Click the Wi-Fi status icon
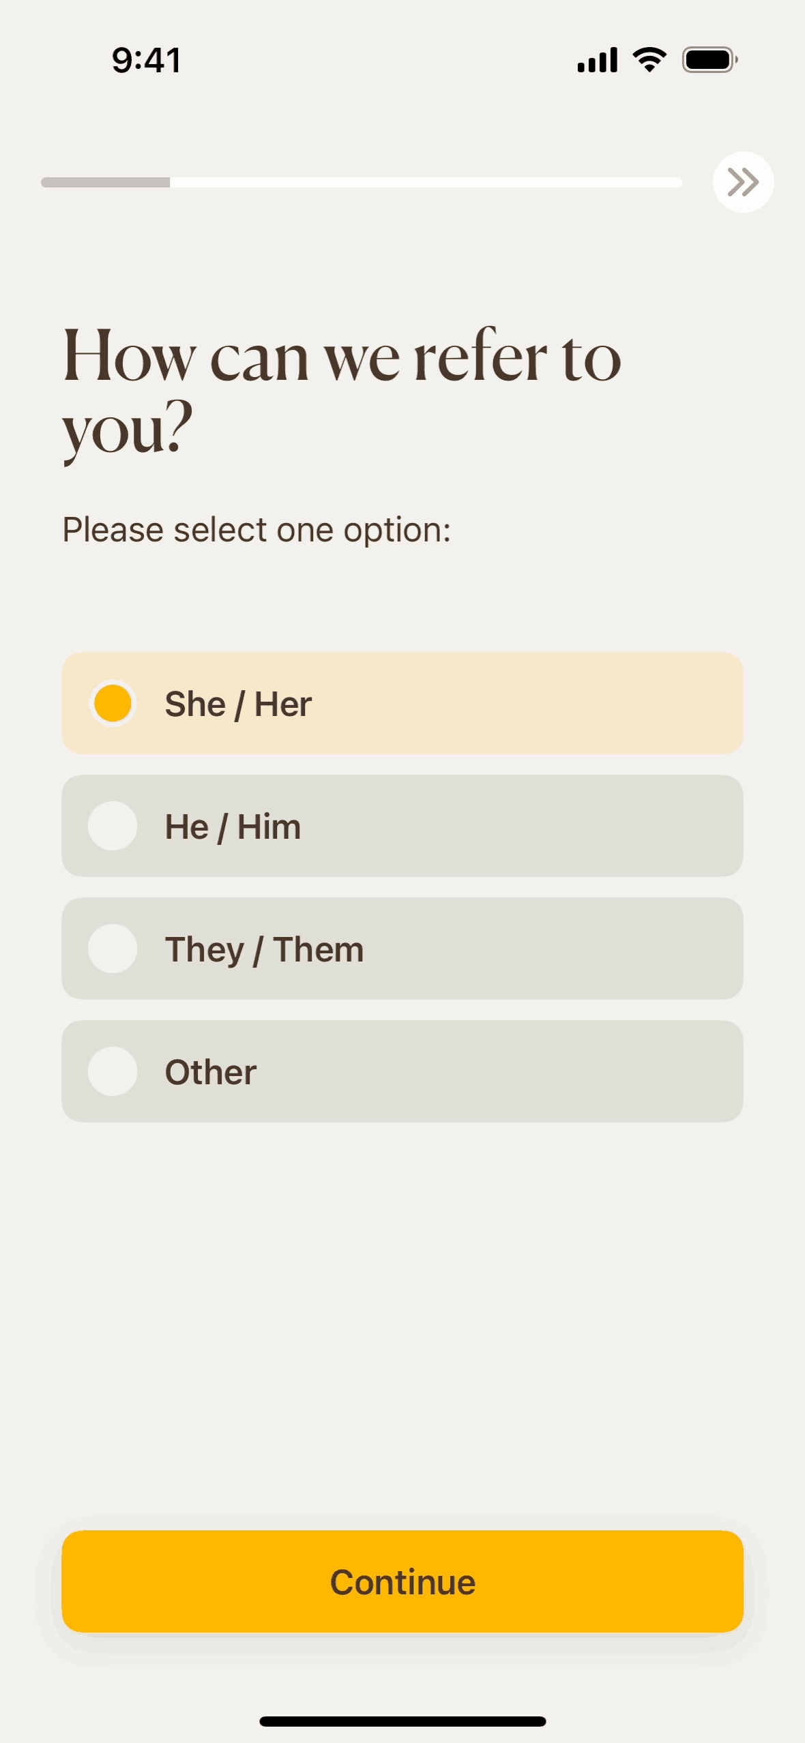Image resolution: width=805 pixels, height=1743 pixels. [x=649, y=60]
